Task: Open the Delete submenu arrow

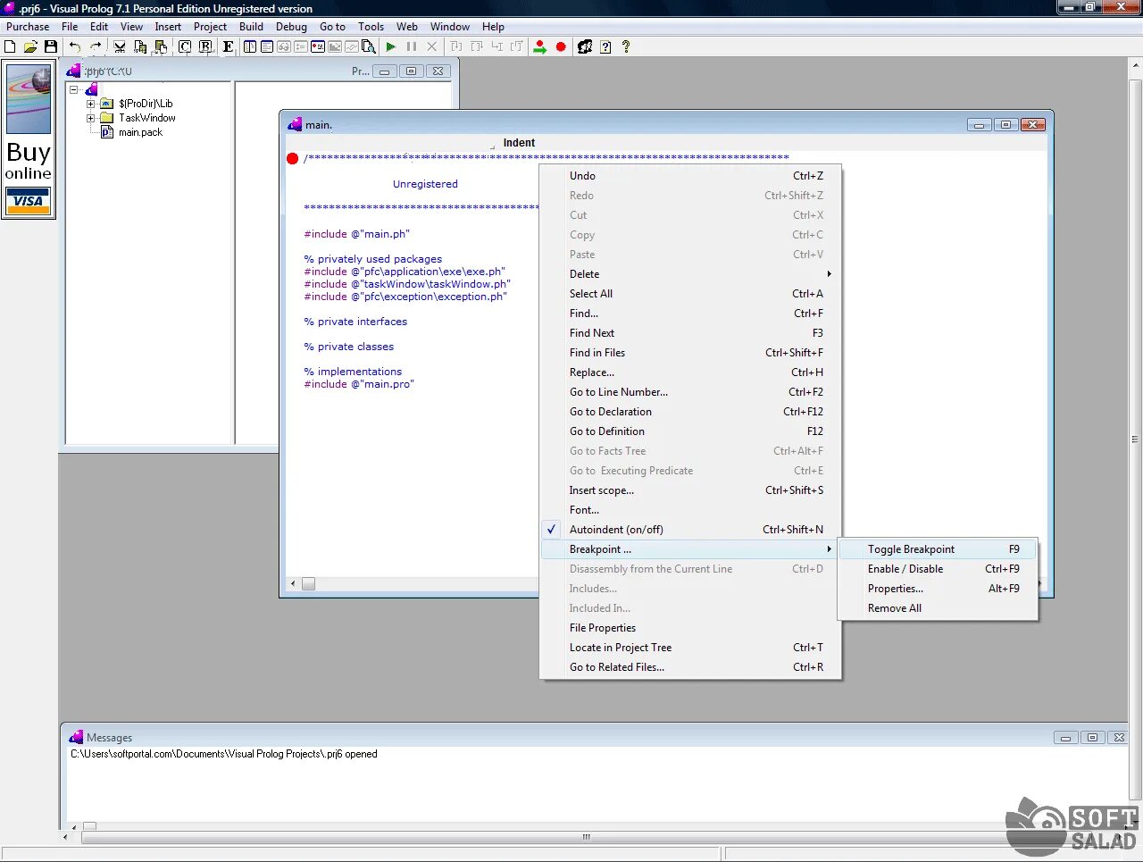Action: 829,274
